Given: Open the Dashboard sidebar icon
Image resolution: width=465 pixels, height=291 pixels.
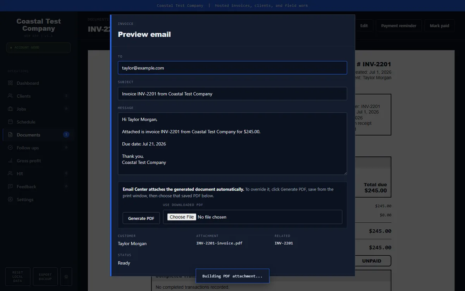Looking at the screenshot, I should click(10, 83).
